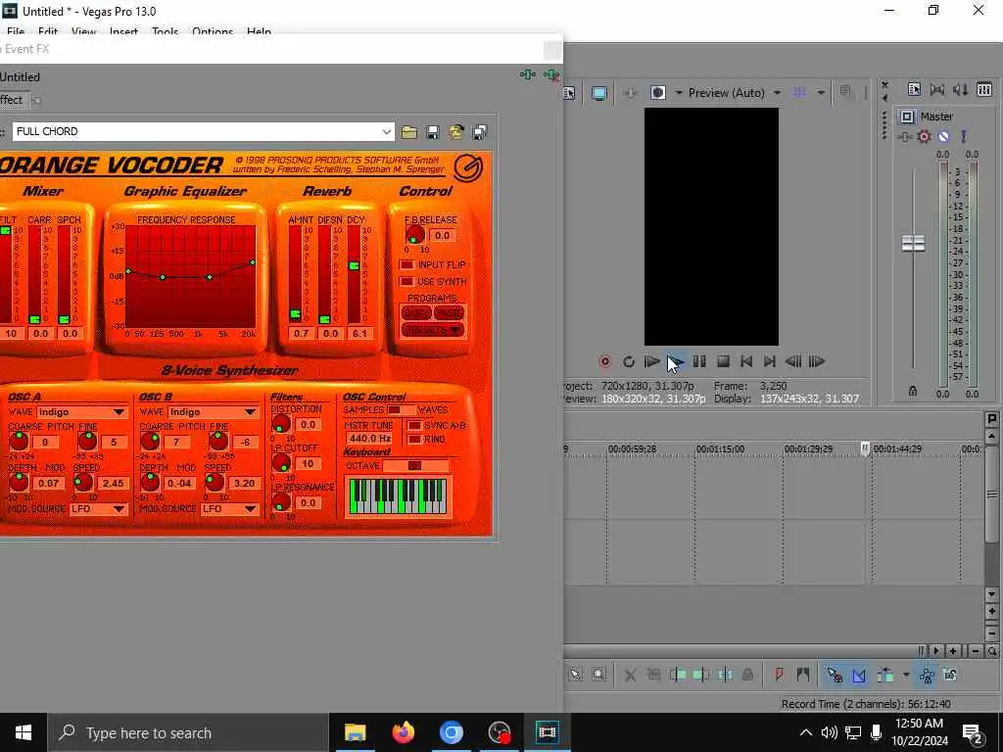Click the Split Screen View icon in preview
This screenshot has width=1003, height=752.
(x=658, y=93)
